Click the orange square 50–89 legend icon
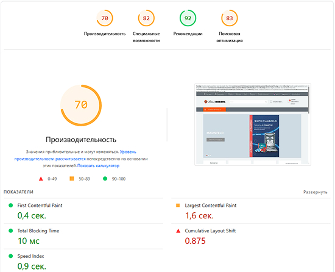Screen dimensions: 335x272 (x=72, y=179)
